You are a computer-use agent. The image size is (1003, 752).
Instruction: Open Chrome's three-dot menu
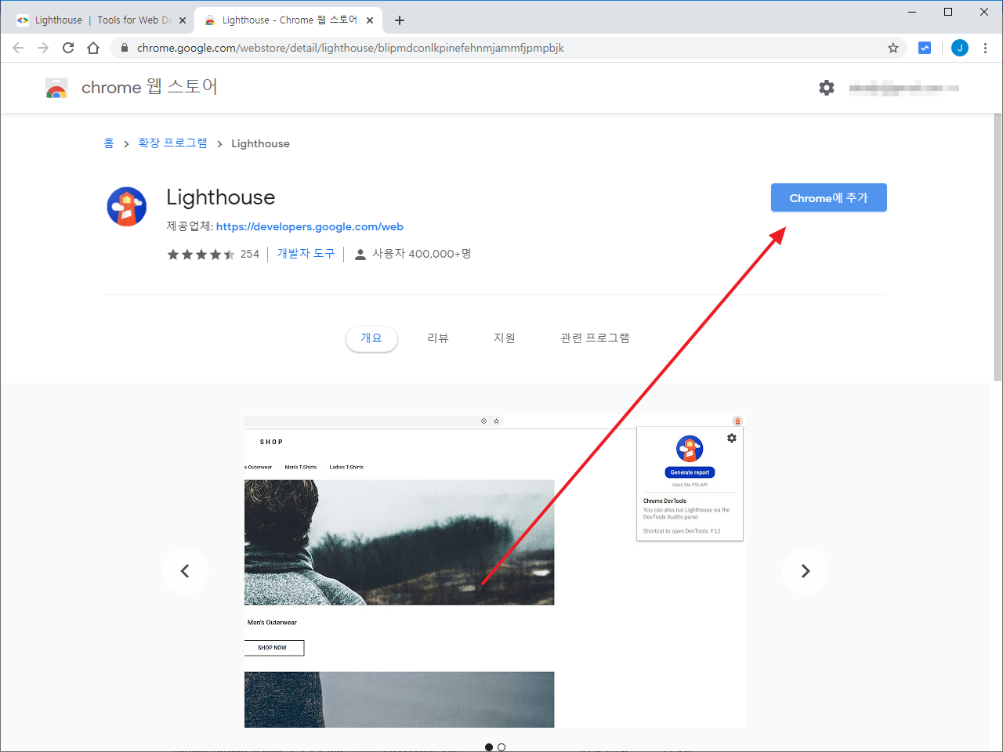[x=986, y=48]
